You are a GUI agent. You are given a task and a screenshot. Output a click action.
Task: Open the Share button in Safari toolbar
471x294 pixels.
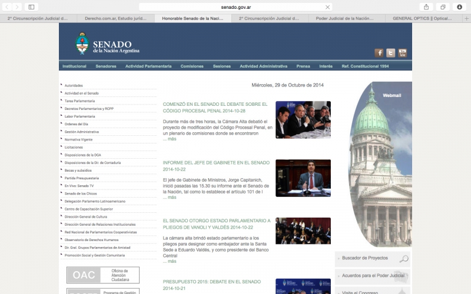[x=426, y=7]
